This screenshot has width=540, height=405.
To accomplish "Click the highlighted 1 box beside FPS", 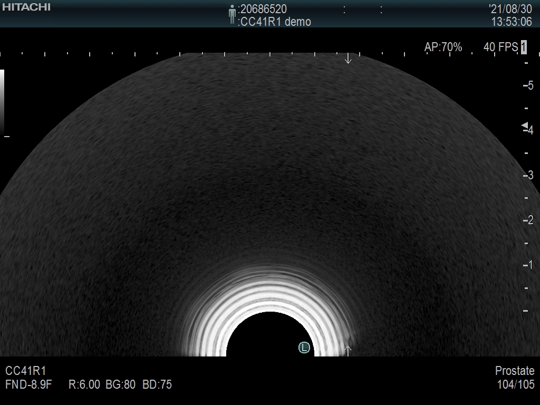I will coord(523,47).
